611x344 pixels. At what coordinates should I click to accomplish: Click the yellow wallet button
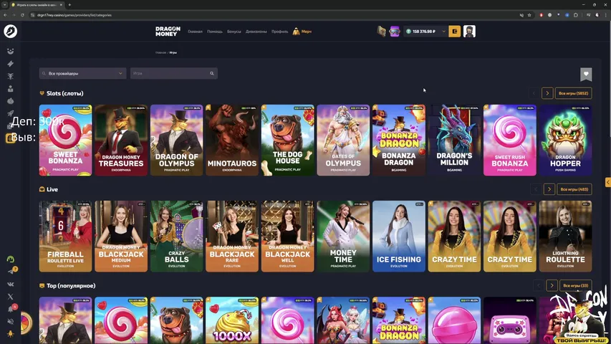click(x=454, y=32)
